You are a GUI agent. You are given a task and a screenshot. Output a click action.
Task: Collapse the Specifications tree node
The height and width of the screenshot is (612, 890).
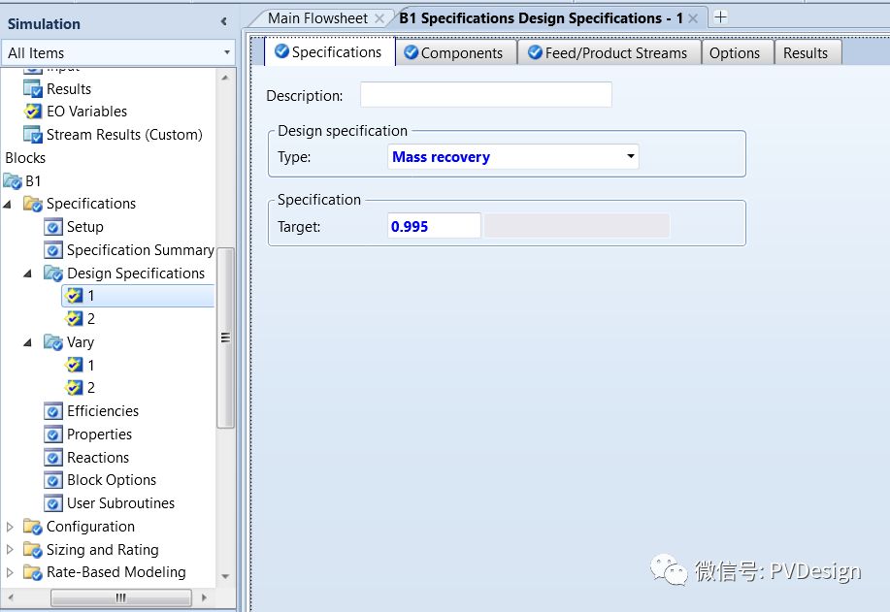coord(8,205)
